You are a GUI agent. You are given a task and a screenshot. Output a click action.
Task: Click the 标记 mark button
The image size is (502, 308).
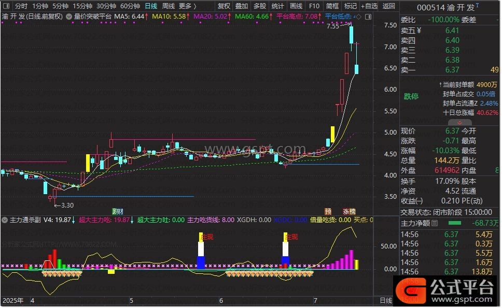350,6
